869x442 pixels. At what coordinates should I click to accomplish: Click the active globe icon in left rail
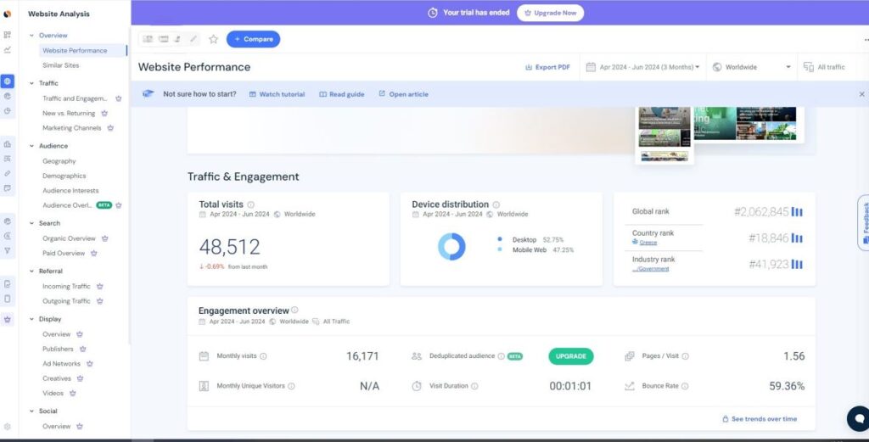7,81
